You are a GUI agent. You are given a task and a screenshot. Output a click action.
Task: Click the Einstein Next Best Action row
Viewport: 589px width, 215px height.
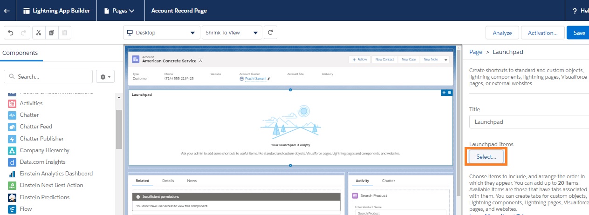(58, 185)
